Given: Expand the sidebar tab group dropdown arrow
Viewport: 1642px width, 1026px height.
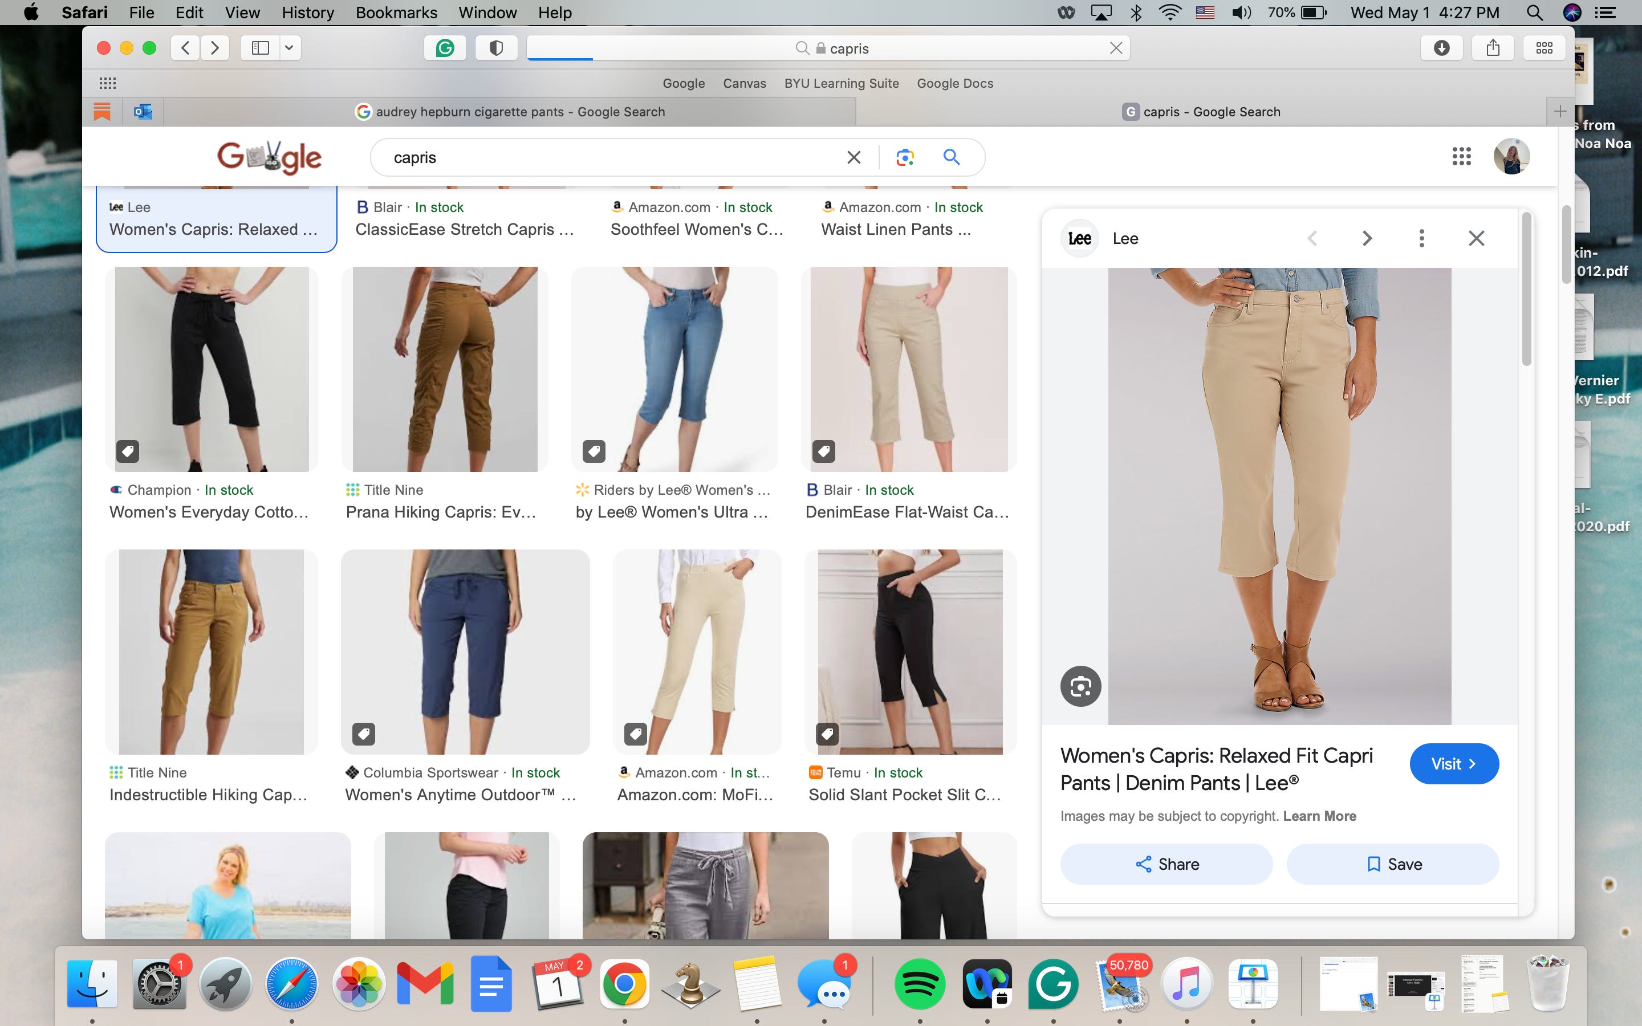Looking at the screenshot, I should pos(290,48).
